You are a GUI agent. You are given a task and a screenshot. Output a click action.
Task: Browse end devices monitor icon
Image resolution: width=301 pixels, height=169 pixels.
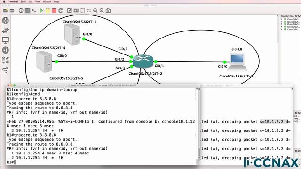tap(6, 40)
